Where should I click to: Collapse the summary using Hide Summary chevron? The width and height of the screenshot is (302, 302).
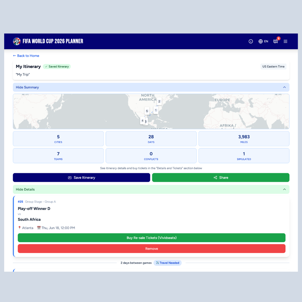coord(284,87)
